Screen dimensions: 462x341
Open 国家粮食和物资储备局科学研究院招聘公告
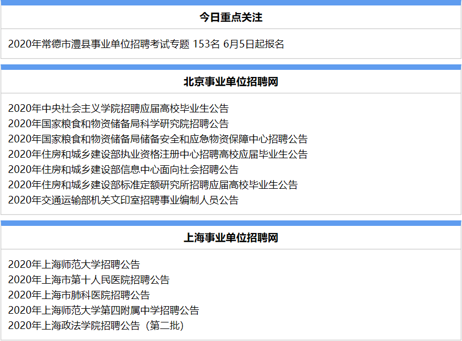(x=118, y=124)
